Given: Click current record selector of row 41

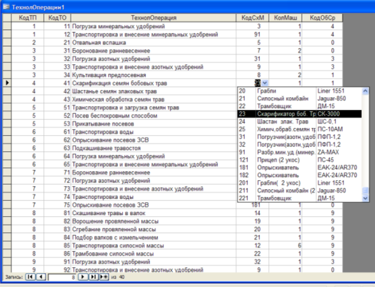Looking at the screenshot, I should point(7,83).
